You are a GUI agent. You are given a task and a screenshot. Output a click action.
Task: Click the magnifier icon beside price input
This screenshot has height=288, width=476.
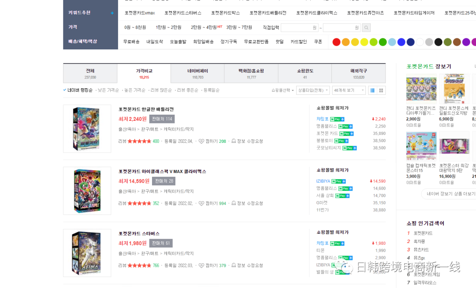tap(366, 27)
